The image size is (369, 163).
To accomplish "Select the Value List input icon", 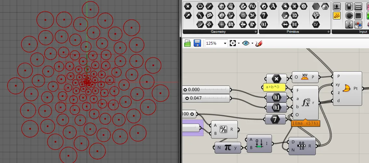I will coord(358,6).
